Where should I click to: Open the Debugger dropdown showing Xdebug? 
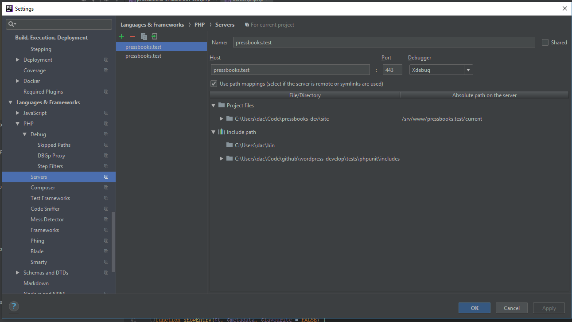(x=468, y=70)
